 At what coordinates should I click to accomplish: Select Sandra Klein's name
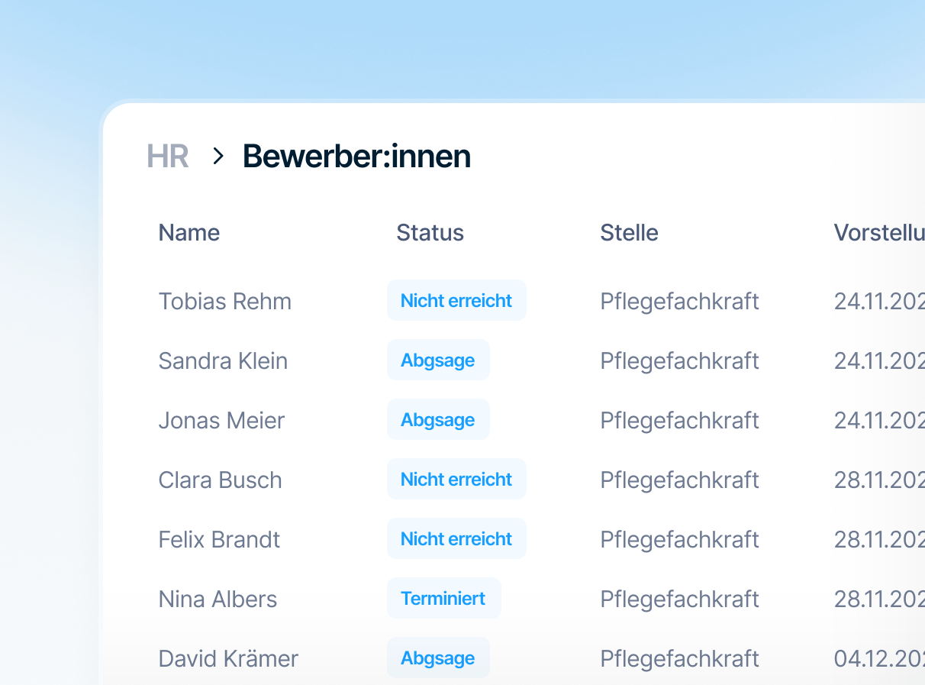click(223, 360)
